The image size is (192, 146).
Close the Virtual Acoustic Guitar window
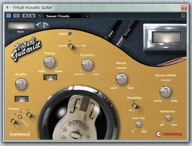tap(184, 8)
